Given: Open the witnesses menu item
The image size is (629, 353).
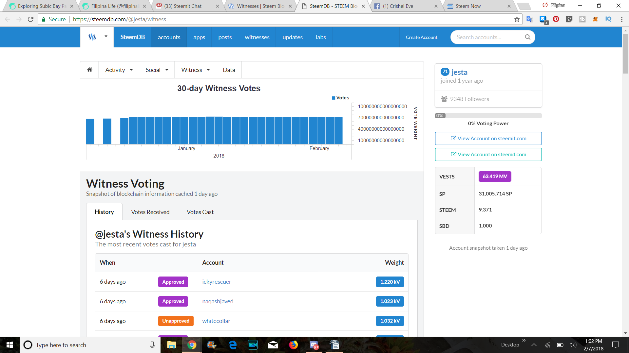Looking at the screenshot, I should pyautogui.click(x=257, y=37).
